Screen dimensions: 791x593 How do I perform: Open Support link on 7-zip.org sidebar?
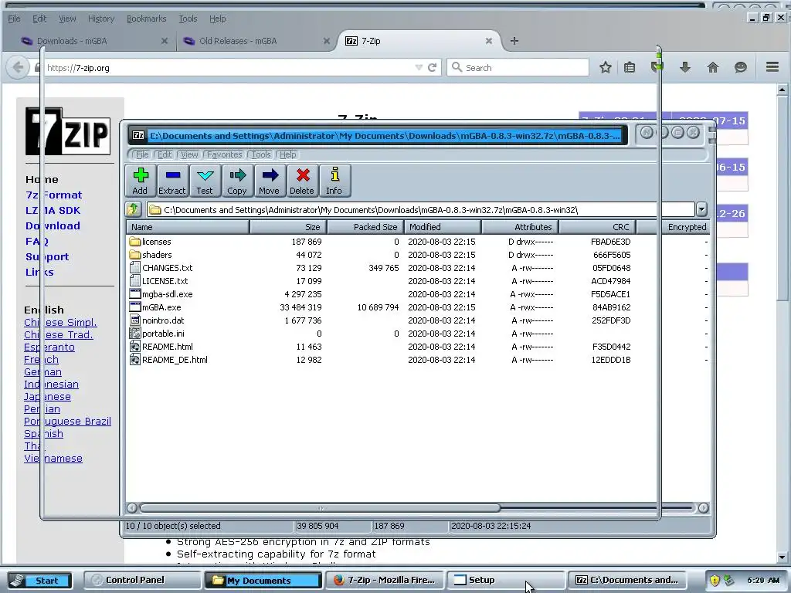point(47,256)
